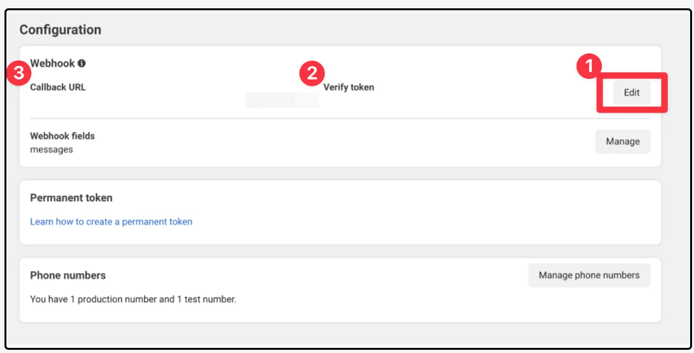Click the production and test number text

(x=133, y=299)
